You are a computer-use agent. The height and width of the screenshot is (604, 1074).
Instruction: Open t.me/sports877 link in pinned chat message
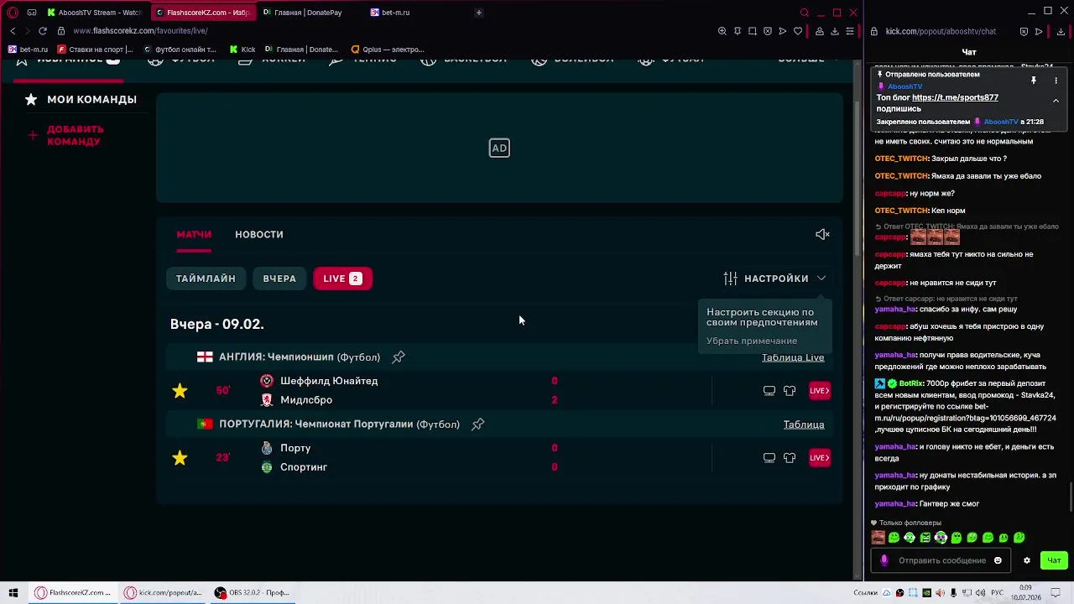pyautogui.click(x=955, y=97)
